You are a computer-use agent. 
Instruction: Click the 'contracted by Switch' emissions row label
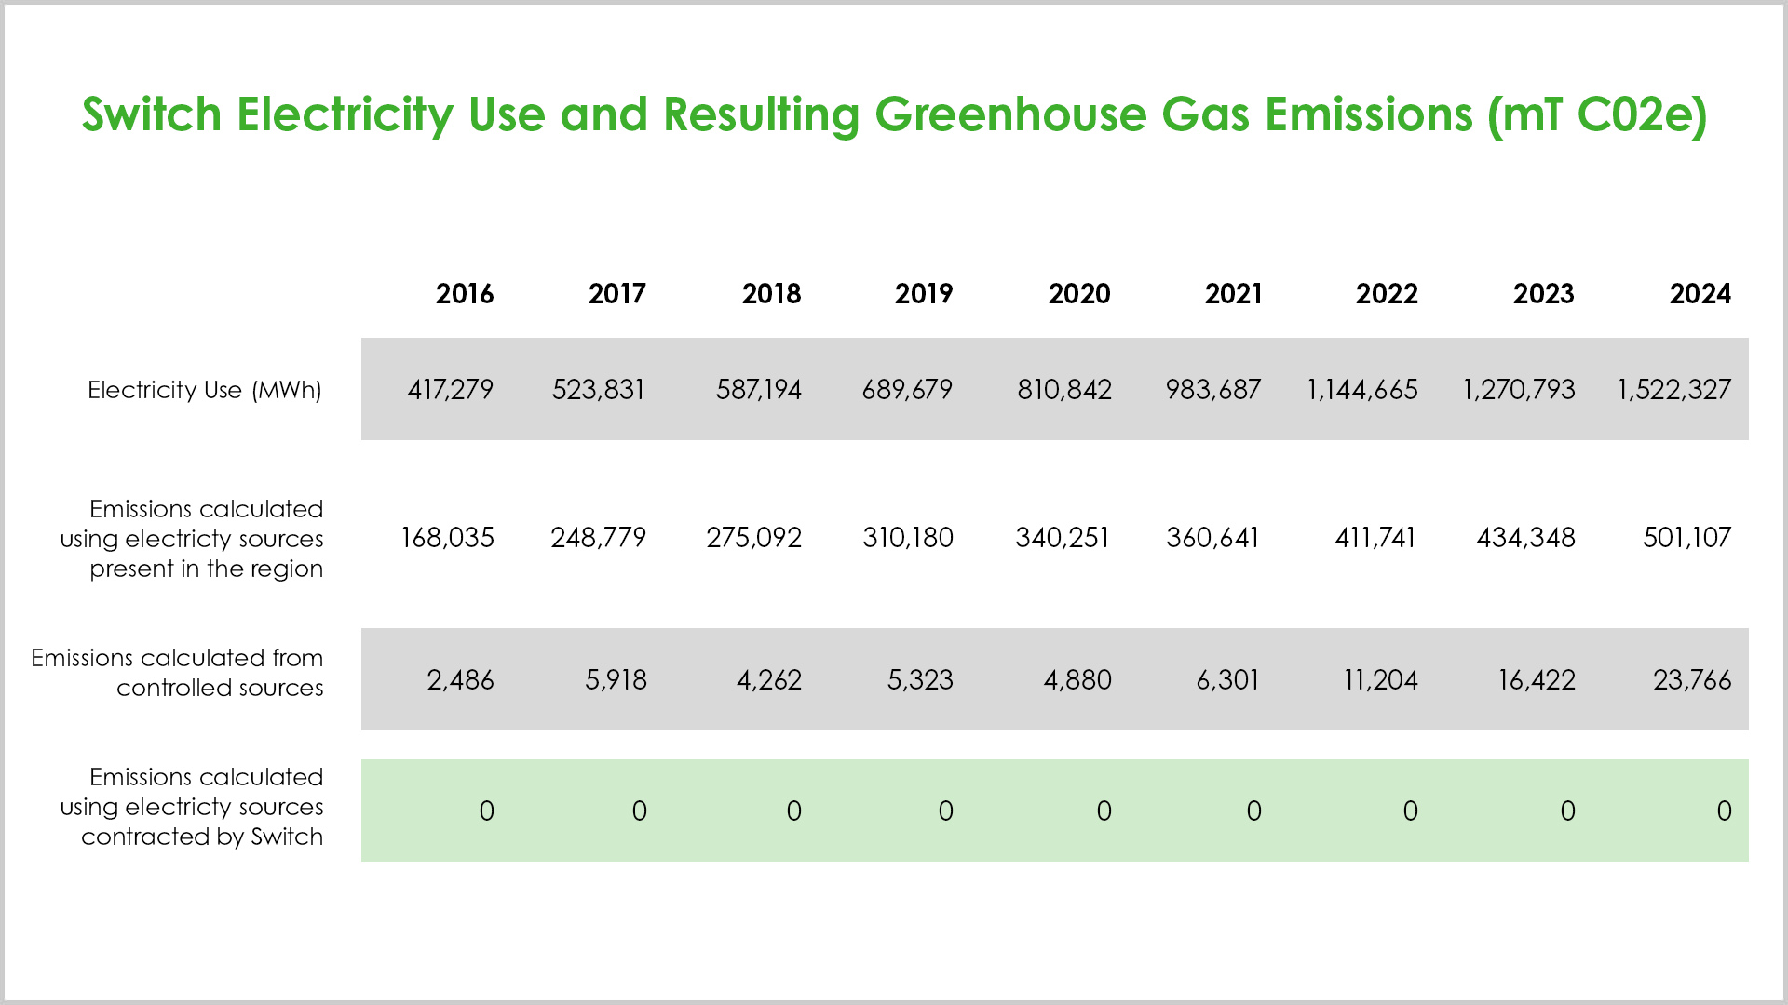coord(192,807)
